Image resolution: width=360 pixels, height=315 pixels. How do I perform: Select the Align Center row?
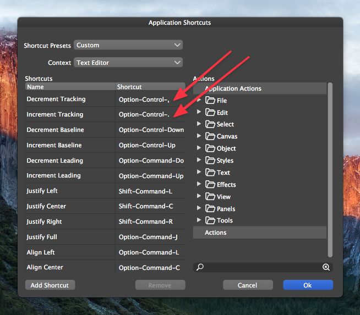pos(105,267)
